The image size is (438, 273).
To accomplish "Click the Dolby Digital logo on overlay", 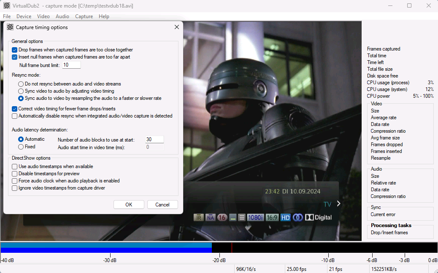I will pos(318,217).
